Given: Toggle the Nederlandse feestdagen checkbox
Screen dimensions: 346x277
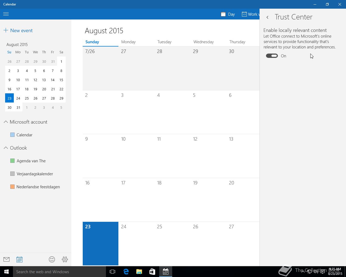Looking at the screenshot, I should (12, 187).
